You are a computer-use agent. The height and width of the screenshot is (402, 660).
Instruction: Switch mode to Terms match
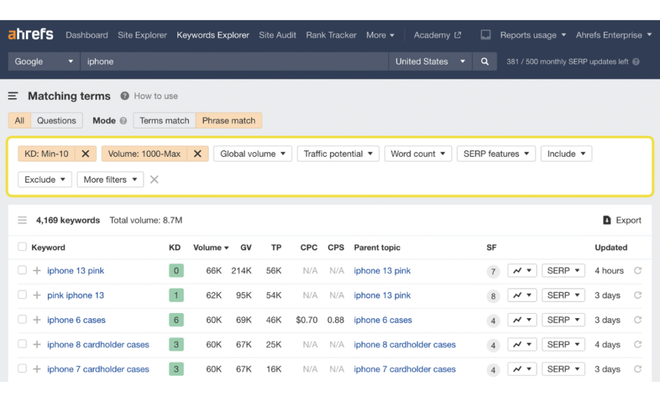point(164,121)
